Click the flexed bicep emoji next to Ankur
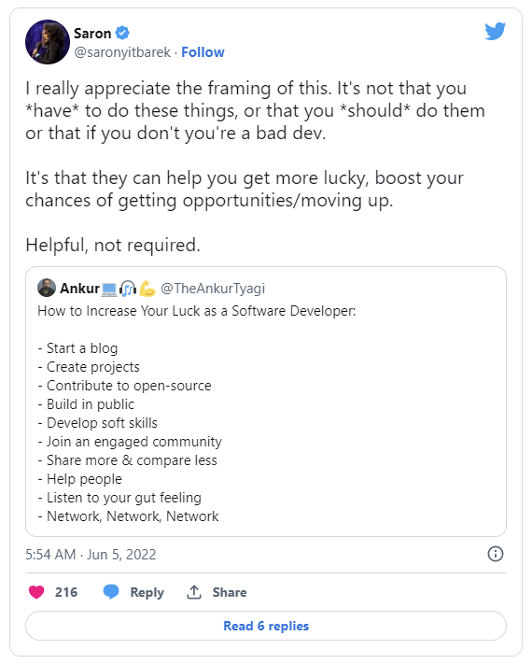Screen dimensions: 532x664 (147, 289)
